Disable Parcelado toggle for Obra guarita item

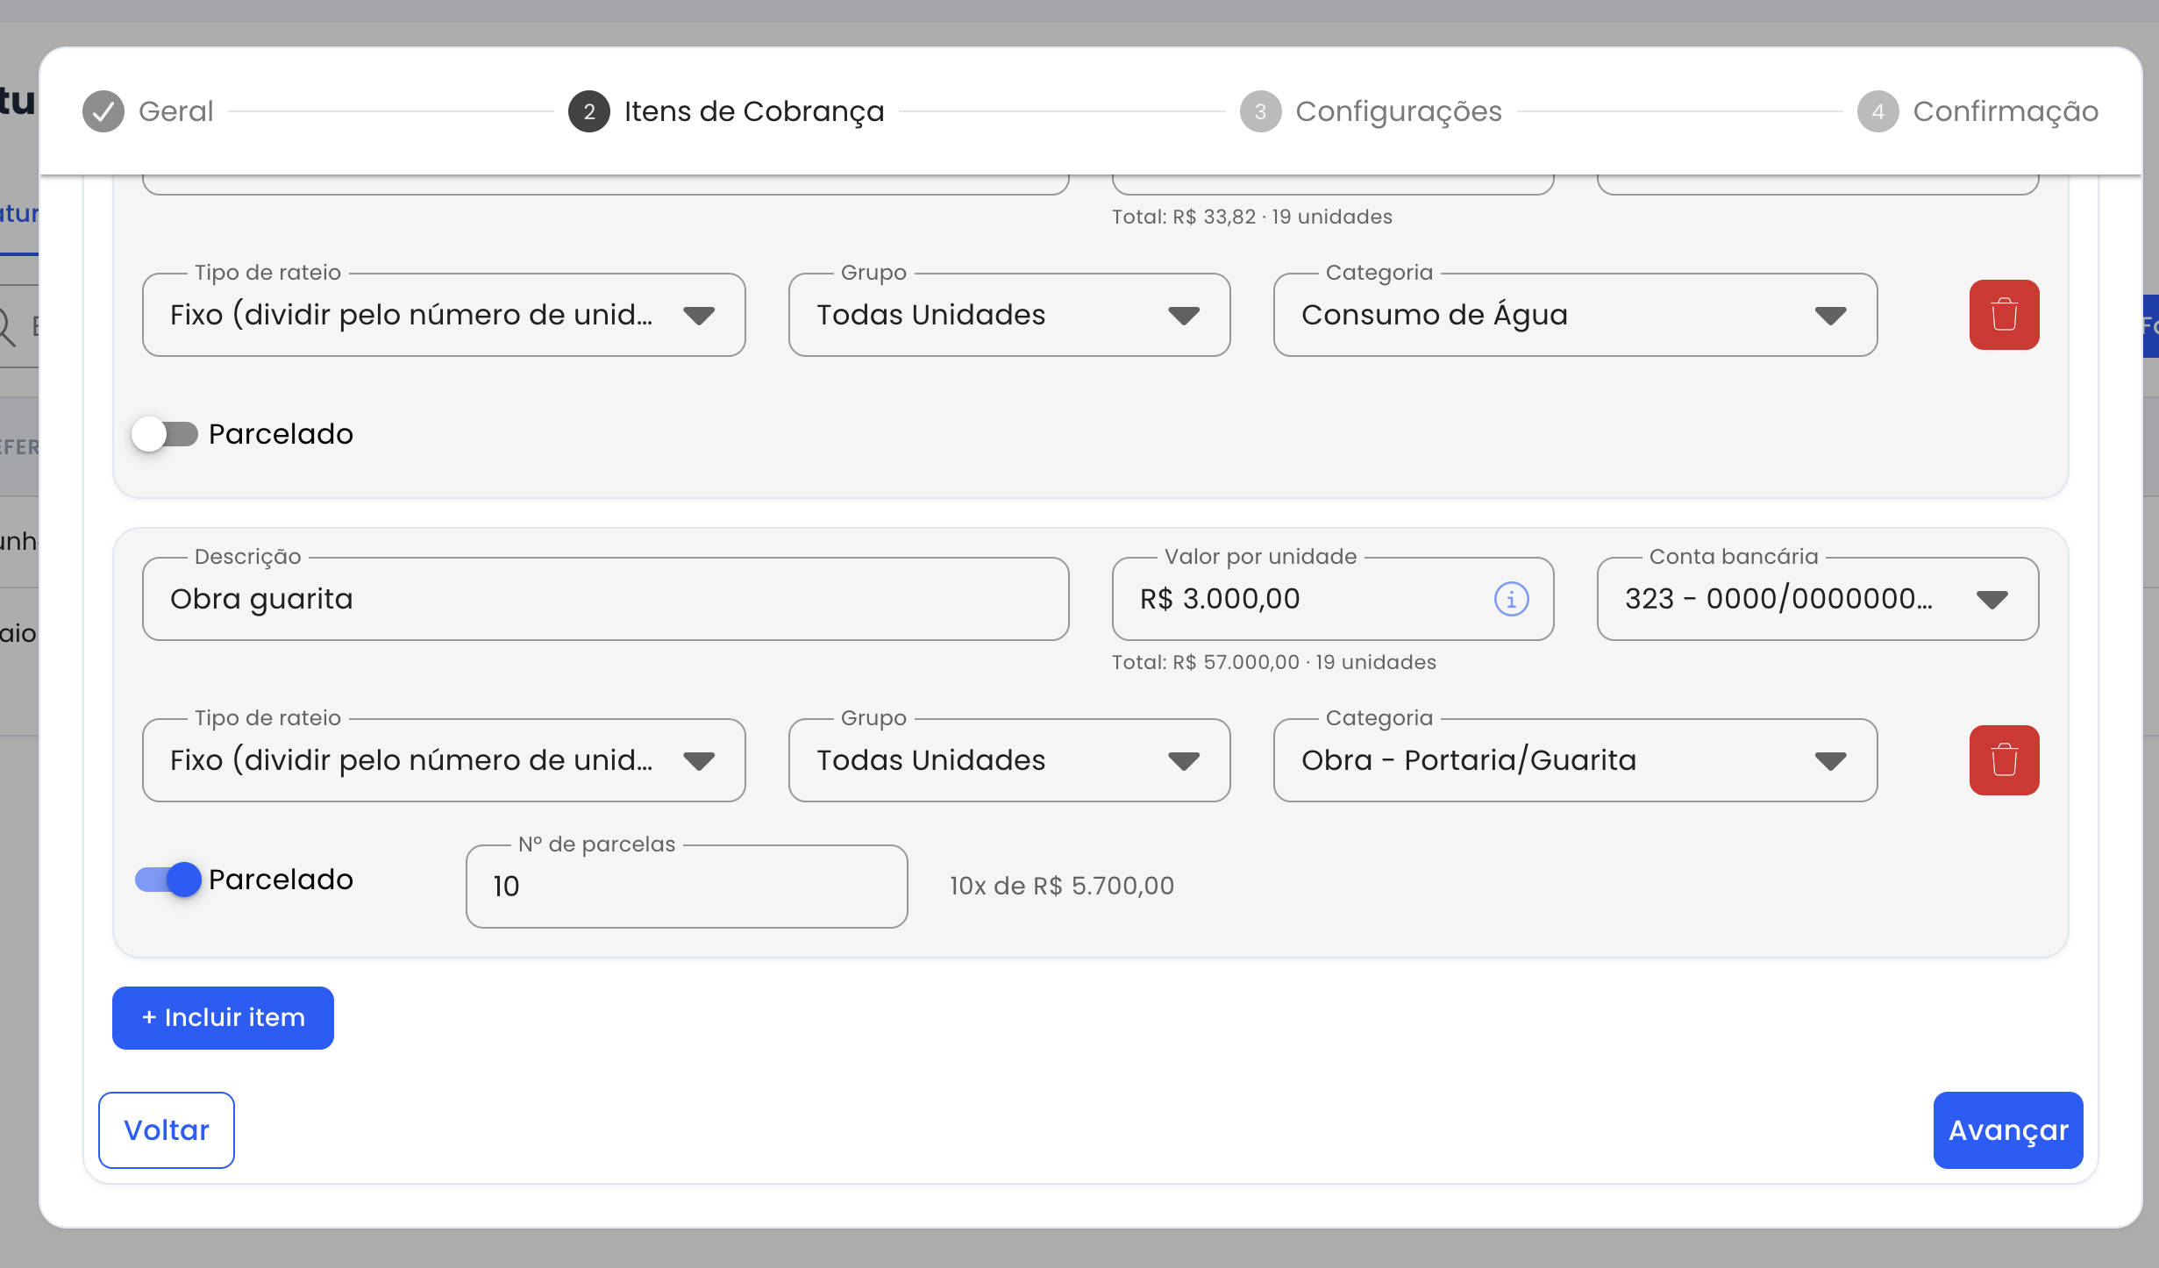tap(168, 880)
